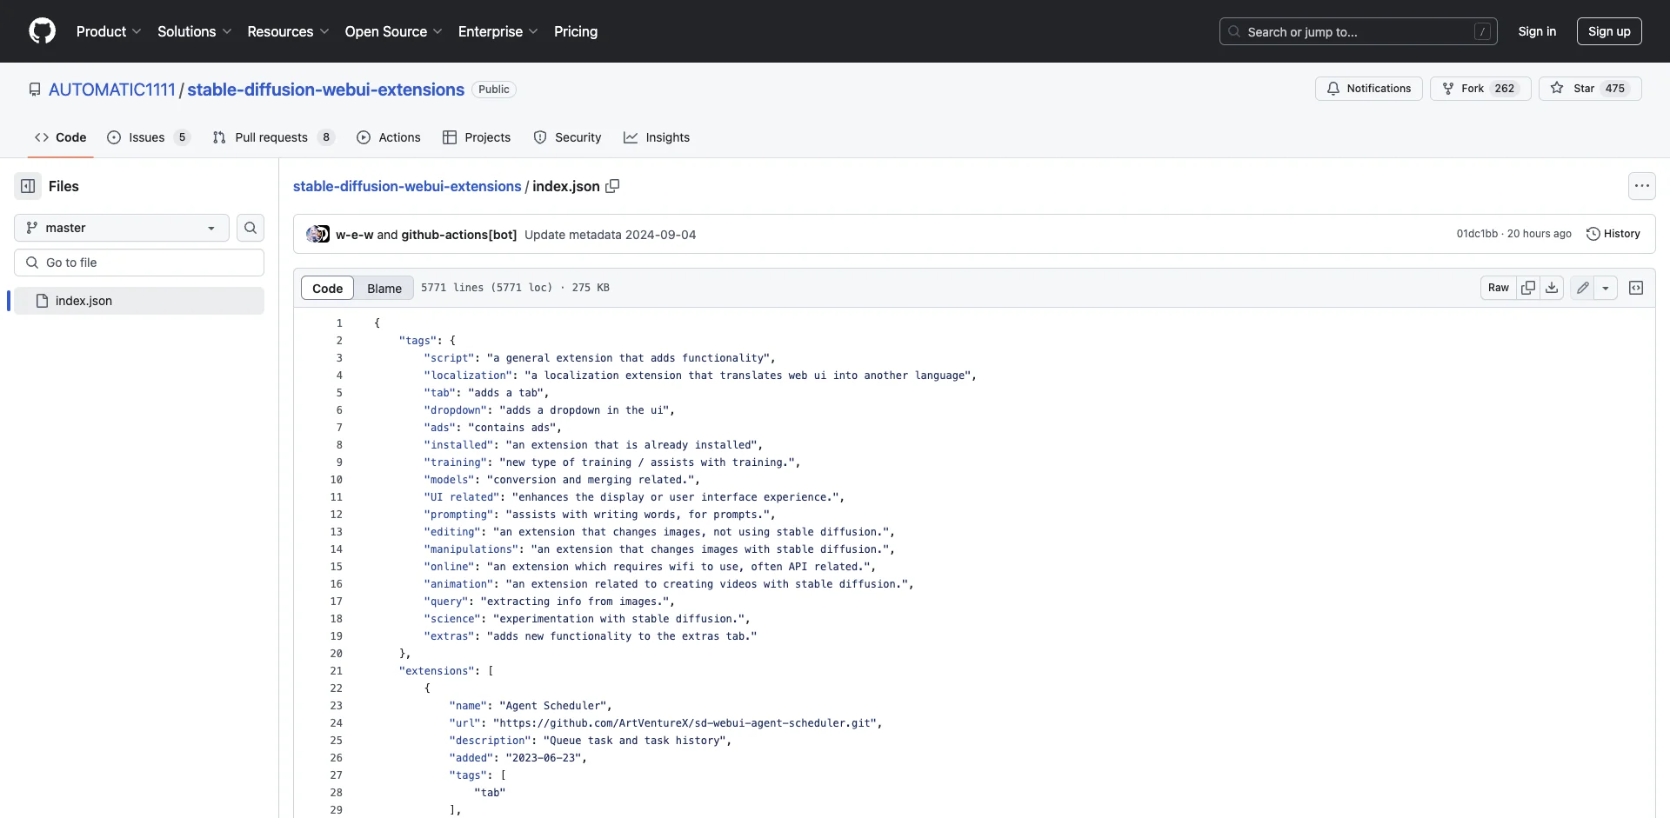Image resolution: width=1670 pixels, height=818 pixels.
Task: Open the symbols panel
Action: 1636,288
